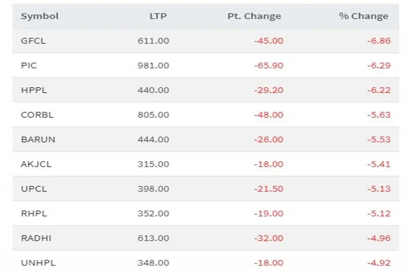
Task: Click CORBL's LTP value 805.00
Action: coord(153,115)
